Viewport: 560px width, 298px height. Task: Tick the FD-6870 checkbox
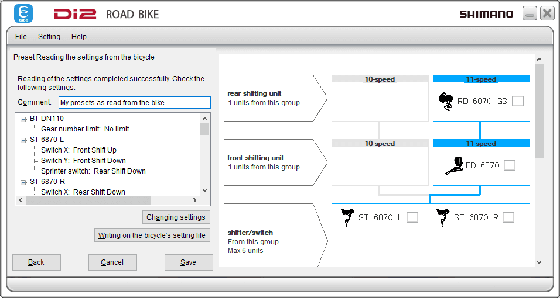(x=510, y=165)
